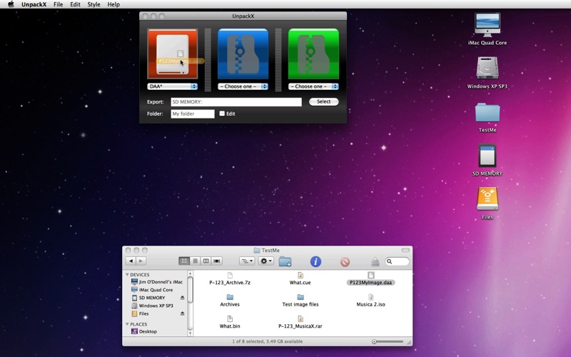Select the P-123_MusicaX.rar file
The height and width of the screenshot is (357, 571).
(x=300, y=323)
